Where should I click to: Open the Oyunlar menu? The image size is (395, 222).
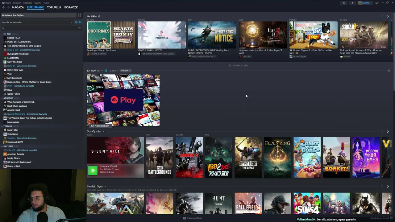[38, 3]
